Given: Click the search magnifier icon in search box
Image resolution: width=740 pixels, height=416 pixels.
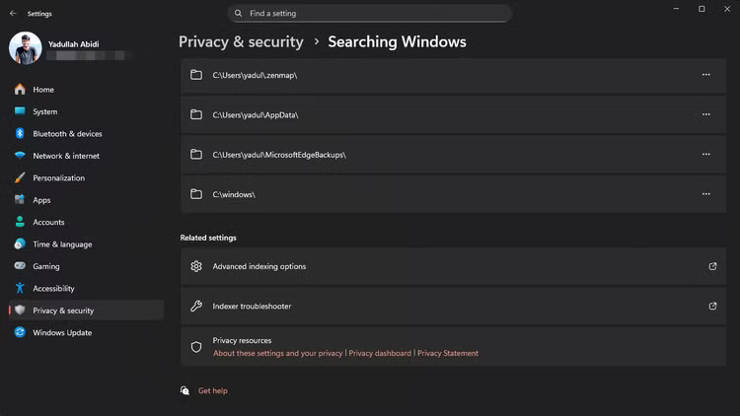Looking at the screenshot, I should [x=239, y=14].
